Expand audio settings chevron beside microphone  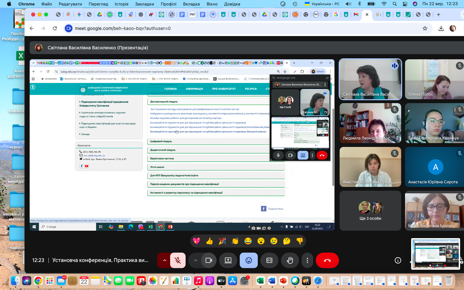pos(165,260)
